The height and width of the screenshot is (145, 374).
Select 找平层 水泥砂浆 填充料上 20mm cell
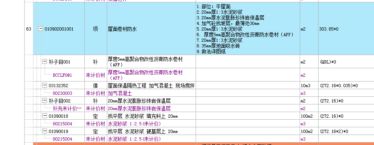(x=151, y=116)
